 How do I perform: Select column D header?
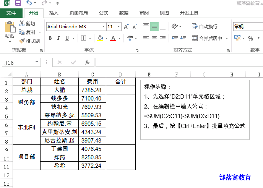click(121, 75)
